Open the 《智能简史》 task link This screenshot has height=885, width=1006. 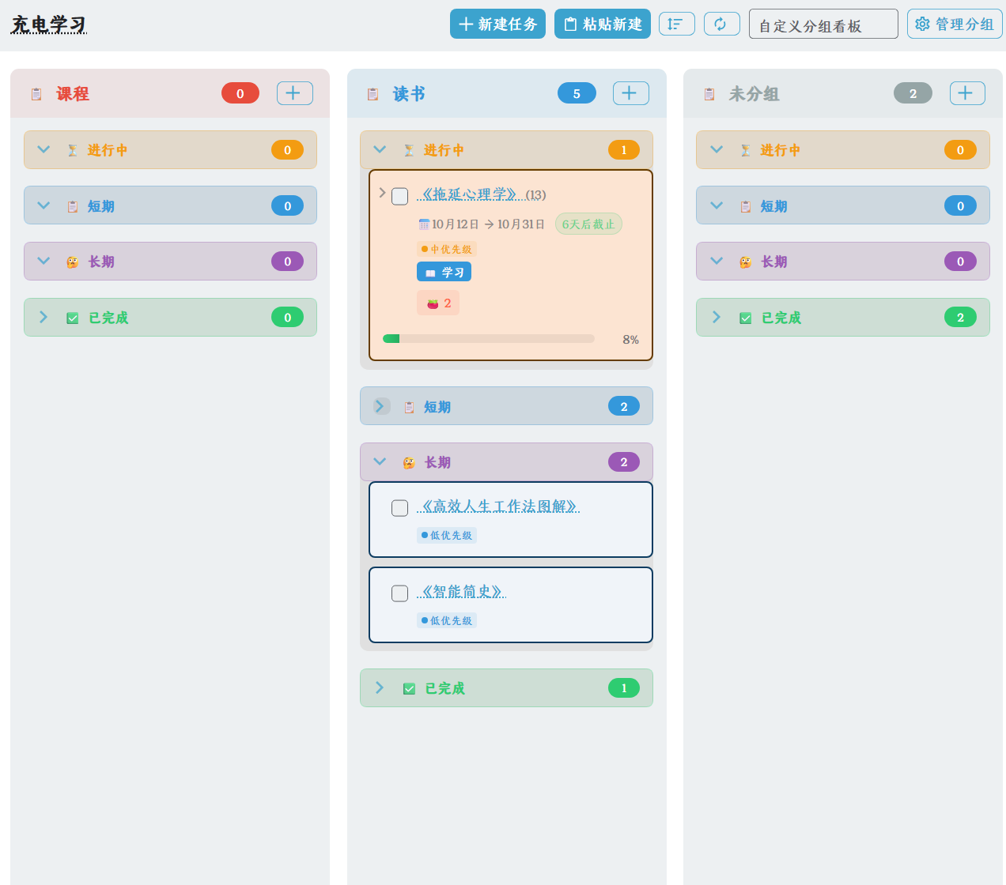462,592
